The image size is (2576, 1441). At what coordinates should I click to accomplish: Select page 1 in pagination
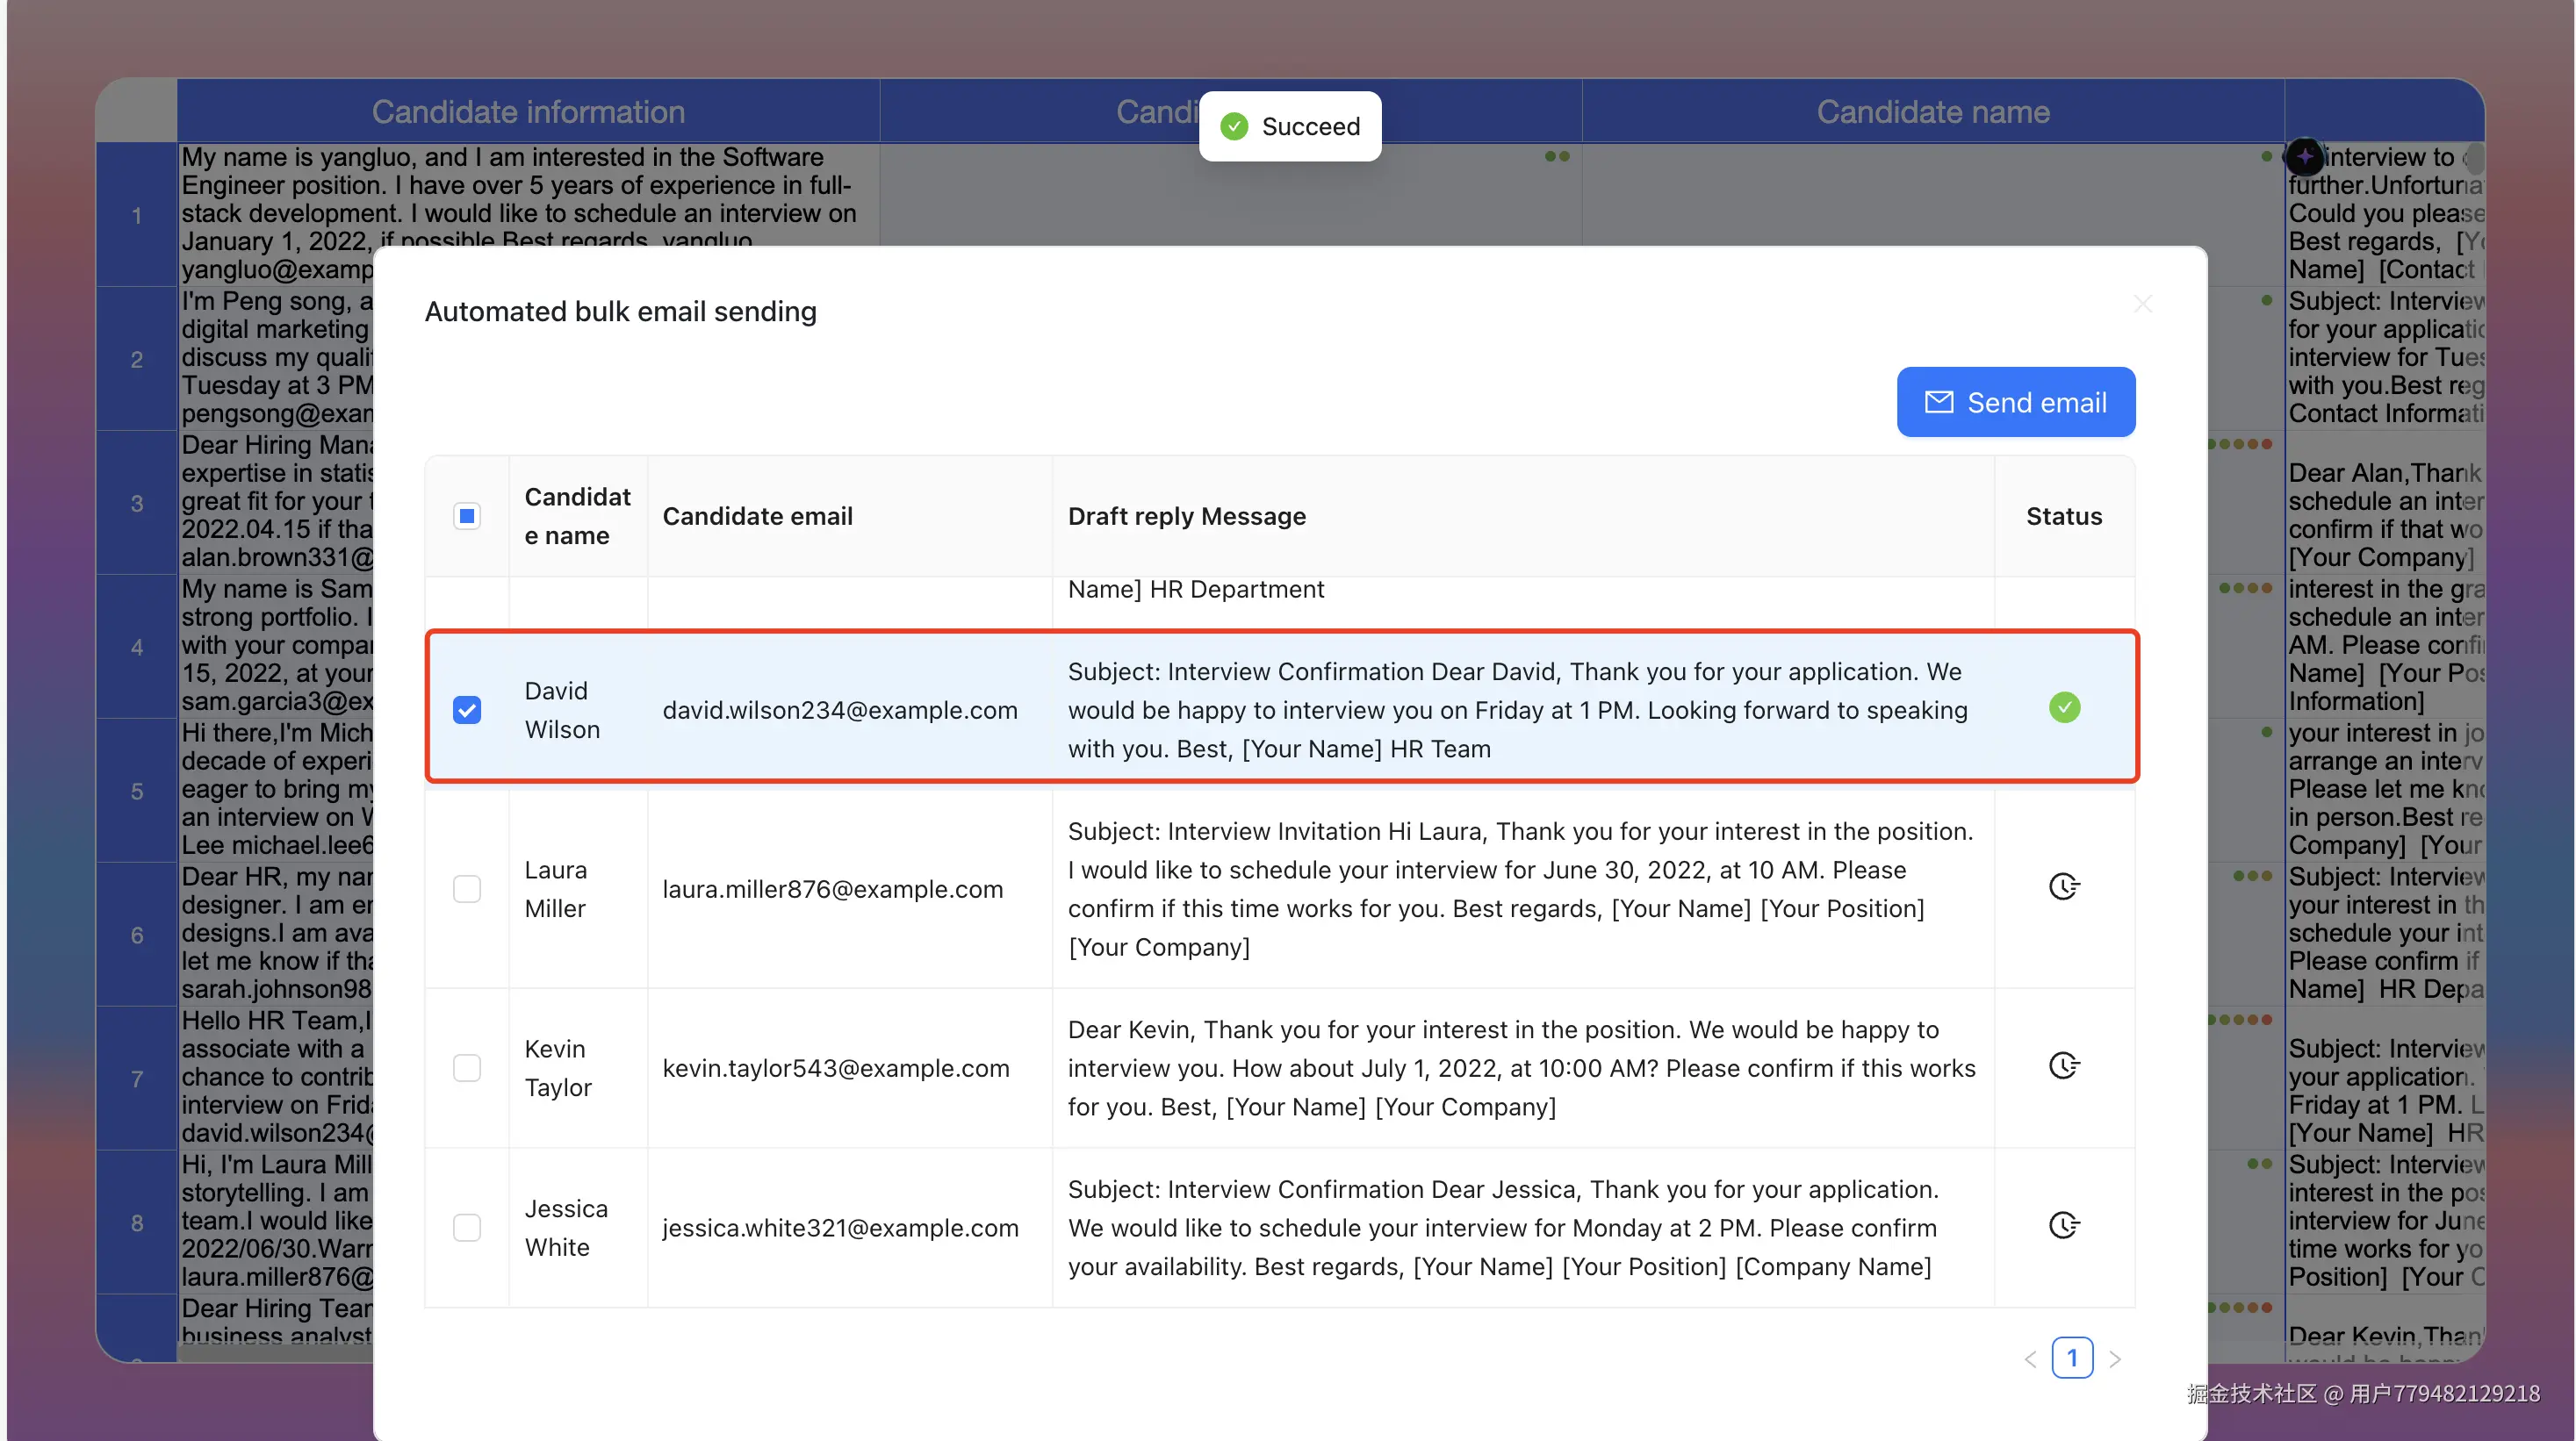[2072, 1358]
